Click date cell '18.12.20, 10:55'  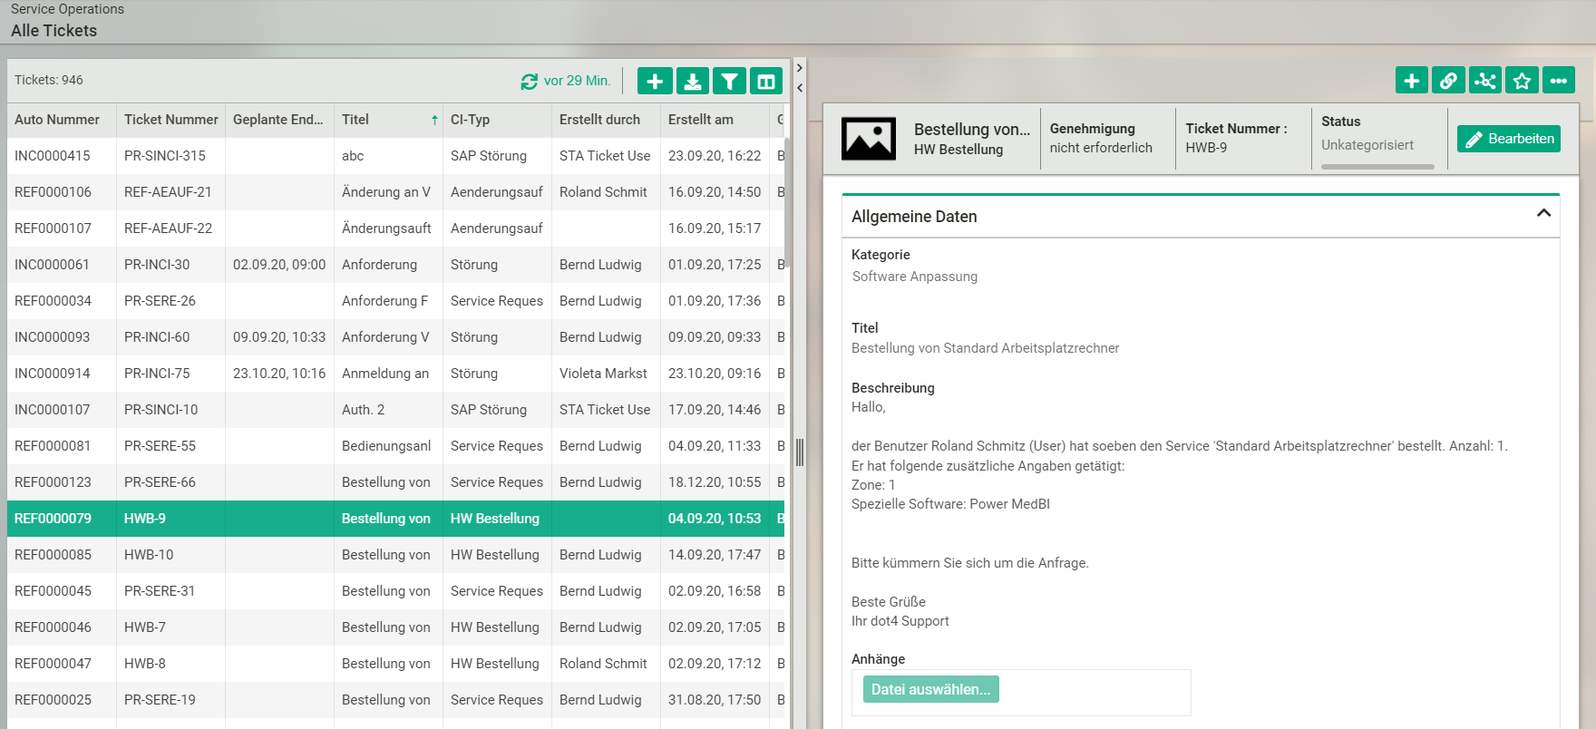pyautogui.click(x=715, y=482)
